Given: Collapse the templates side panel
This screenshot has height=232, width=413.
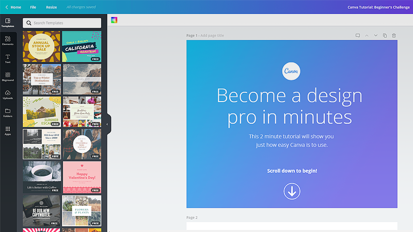Looking at the screenshot, I should pos(107,124).
